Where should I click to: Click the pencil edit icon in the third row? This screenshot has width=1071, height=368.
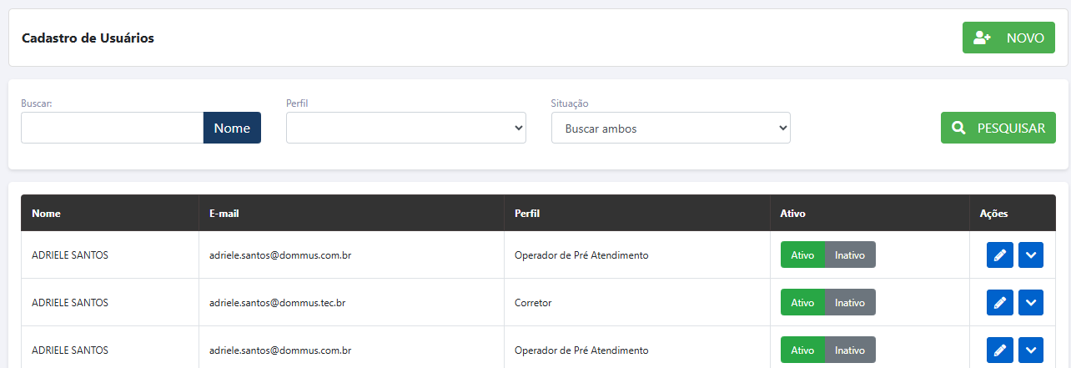[999, 350]
